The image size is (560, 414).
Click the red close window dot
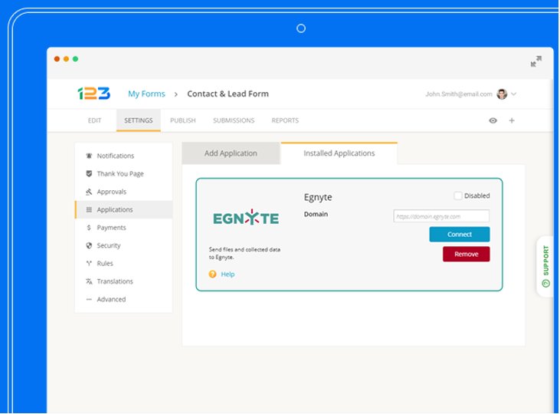point(57,59)
